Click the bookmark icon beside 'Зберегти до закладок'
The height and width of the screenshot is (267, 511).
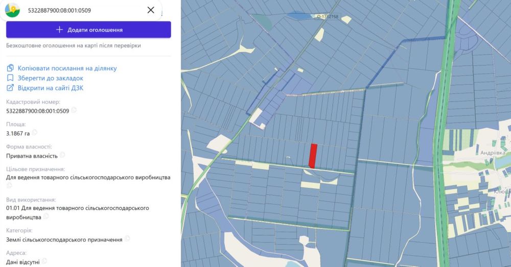(x=10, y=78)
